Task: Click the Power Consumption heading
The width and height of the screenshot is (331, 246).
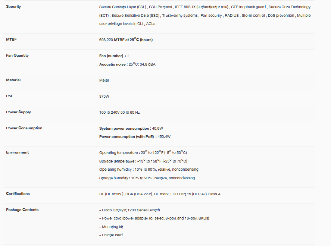Action: 24,128
